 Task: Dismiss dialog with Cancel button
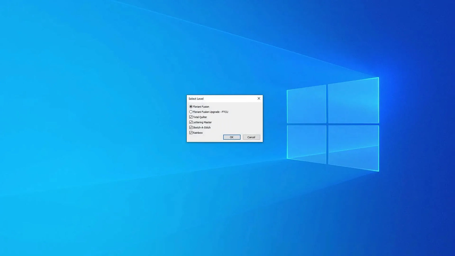251,137
